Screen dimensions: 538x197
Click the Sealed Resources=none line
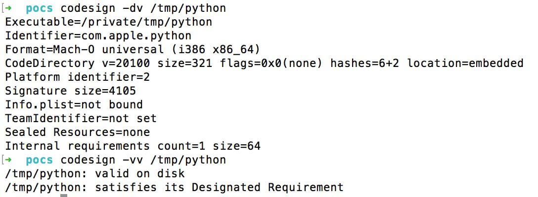(77, 132)
